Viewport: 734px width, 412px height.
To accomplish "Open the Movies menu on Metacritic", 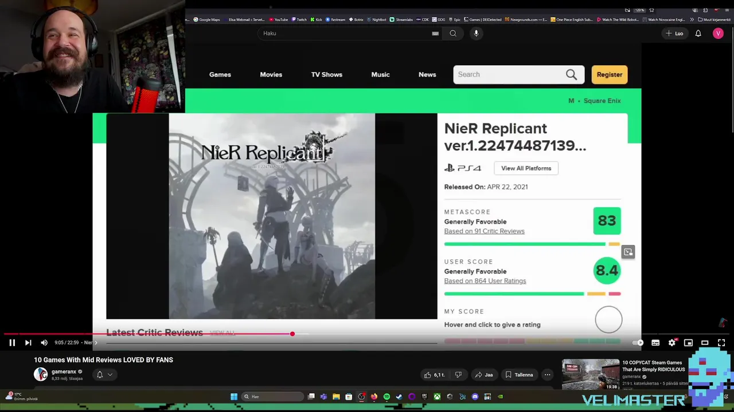I will click(x=271, y=74).
